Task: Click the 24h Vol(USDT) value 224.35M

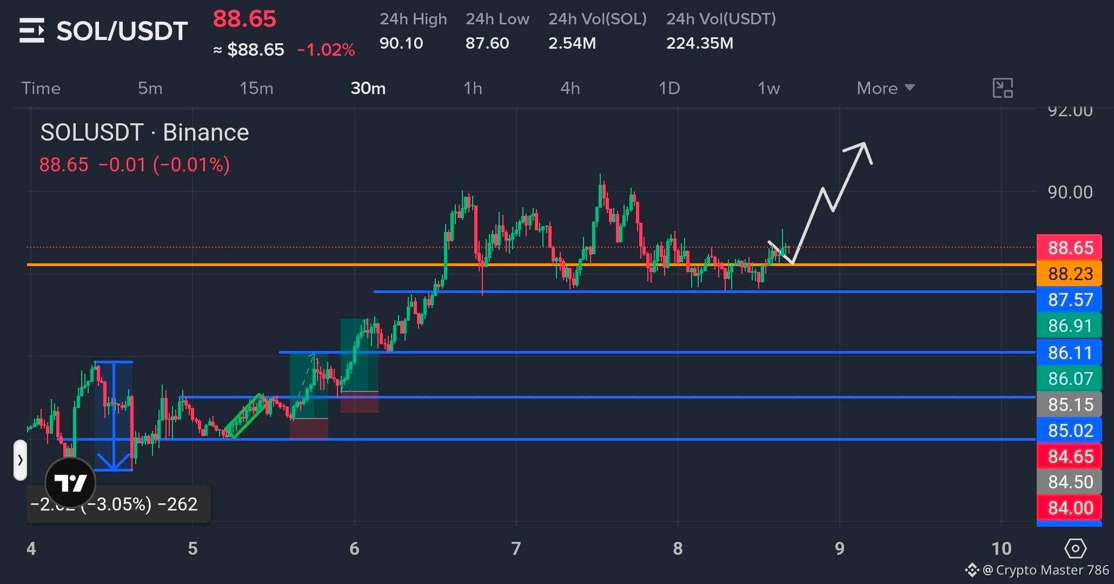Action: coord(700,43)
